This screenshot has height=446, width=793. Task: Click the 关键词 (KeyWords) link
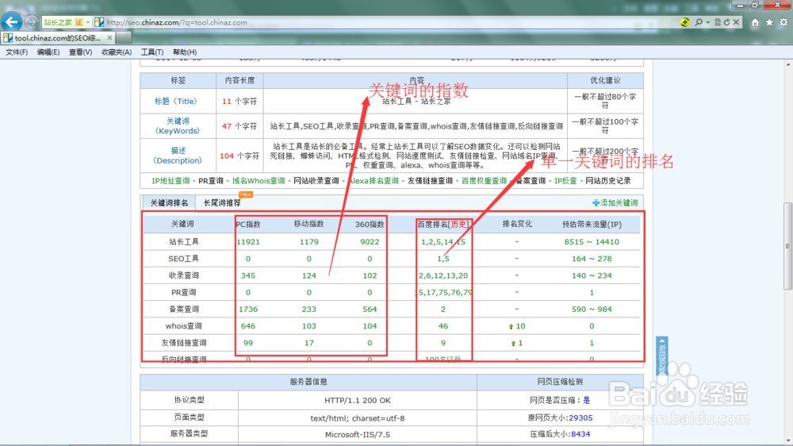click(178, 126)
